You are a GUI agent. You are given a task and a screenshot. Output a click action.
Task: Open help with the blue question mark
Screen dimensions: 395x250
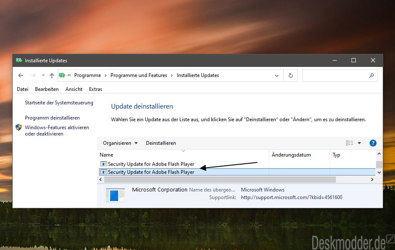[373, 143]
